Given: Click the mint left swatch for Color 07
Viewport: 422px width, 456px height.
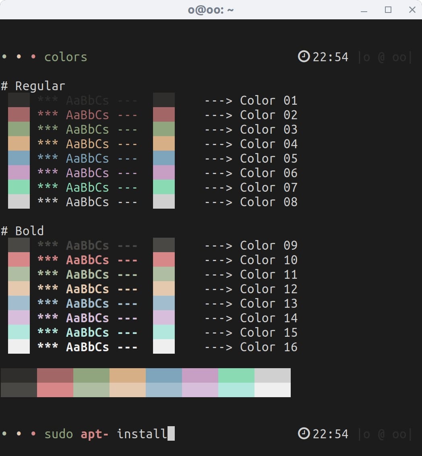Looking at the screenshot, I should [x=19, y=187].
